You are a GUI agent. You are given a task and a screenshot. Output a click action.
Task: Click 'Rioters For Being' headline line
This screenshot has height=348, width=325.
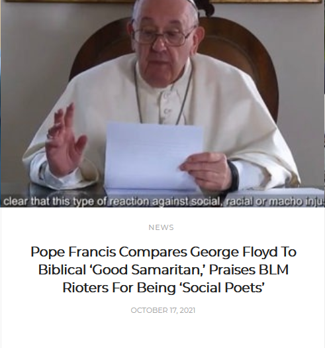[120, 288]
